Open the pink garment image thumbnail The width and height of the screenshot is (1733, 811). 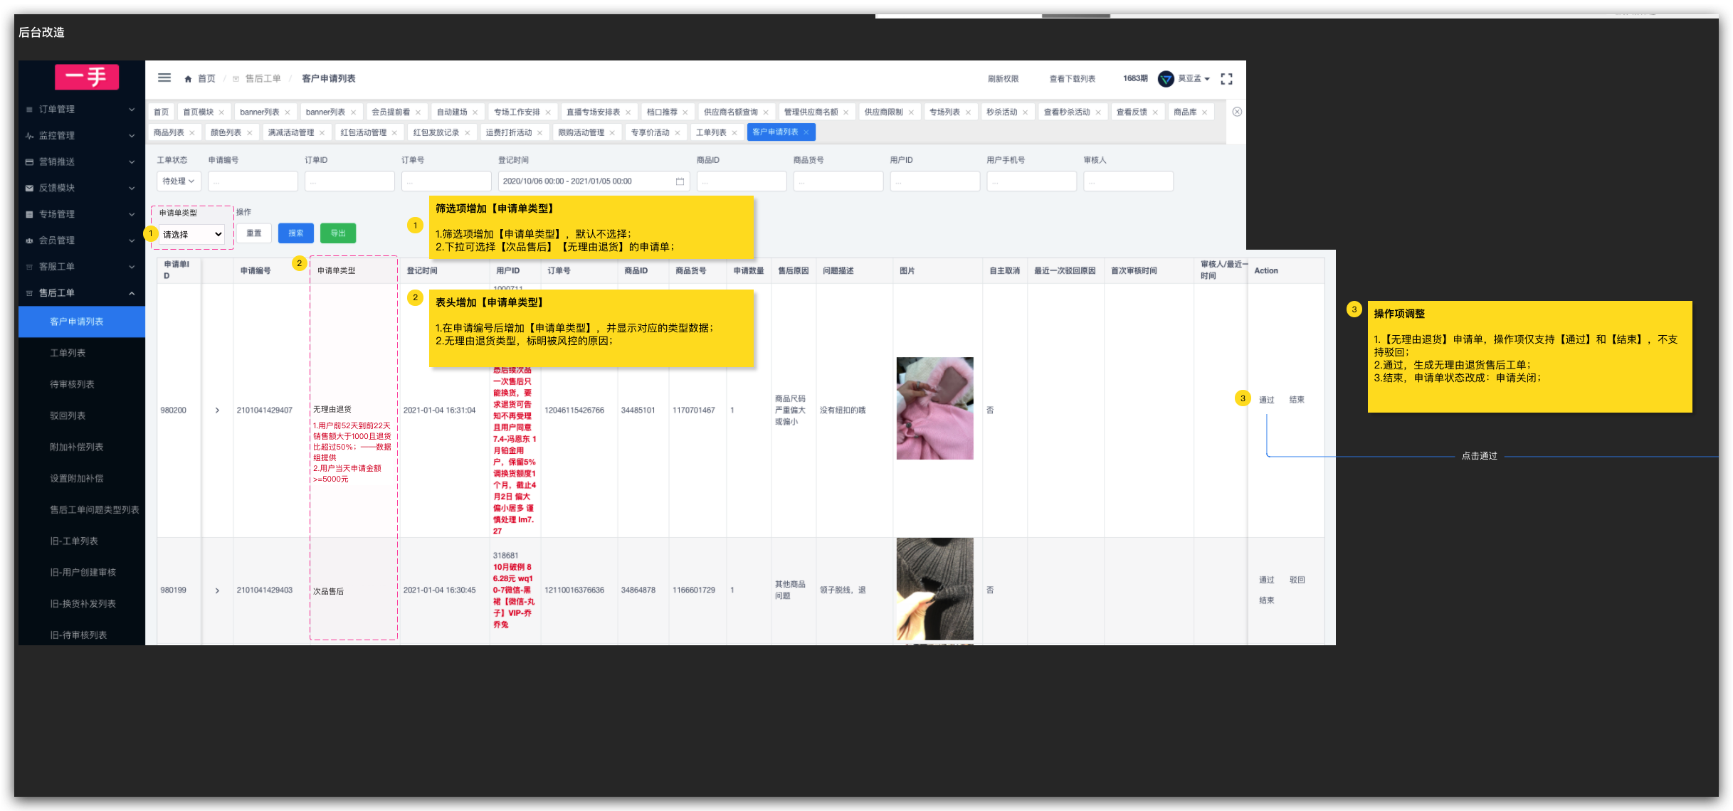click(934, 408)
